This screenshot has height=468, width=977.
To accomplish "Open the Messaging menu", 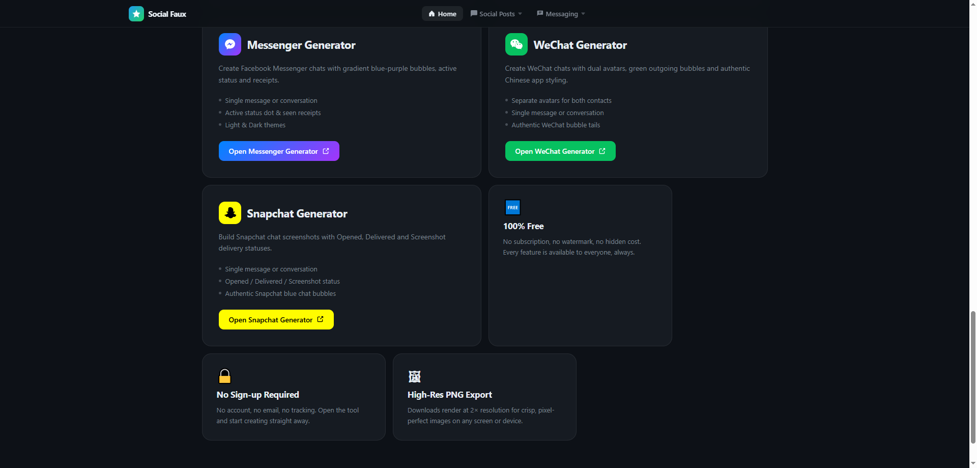I will click(x=561, y=14).
